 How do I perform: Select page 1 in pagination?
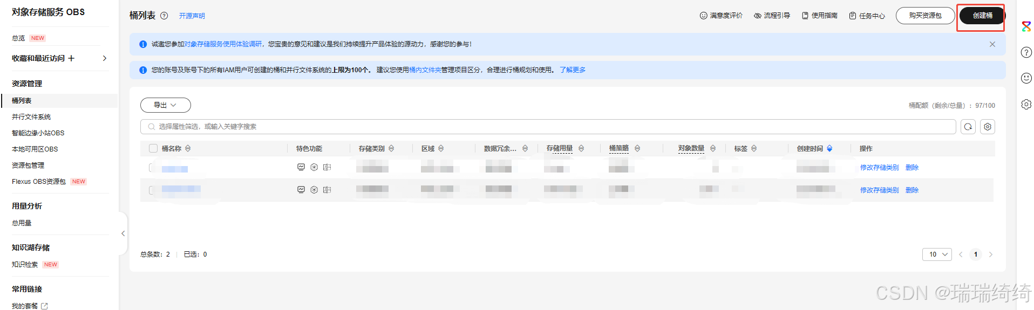pos(976,254)
